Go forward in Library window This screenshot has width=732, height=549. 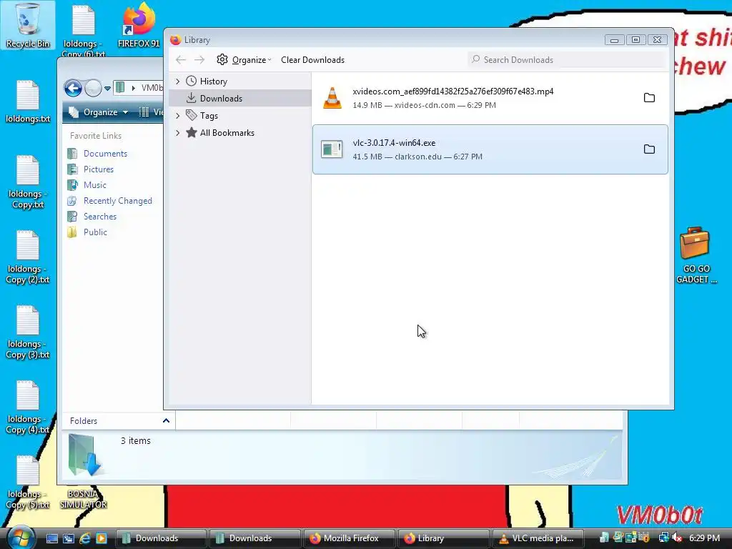(x=199, y=60)
